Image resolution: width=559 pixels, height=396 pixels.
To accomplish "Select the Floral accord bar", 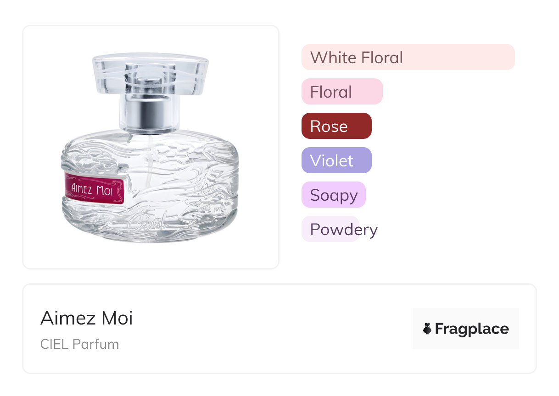I will pos(341,92).
